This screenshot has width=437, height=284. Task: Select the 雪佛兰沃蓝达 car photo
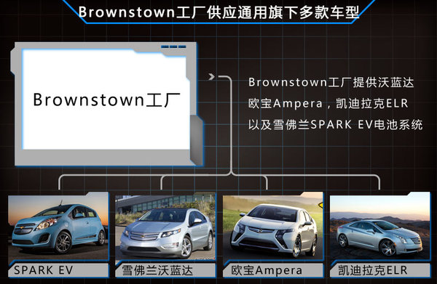165,227
